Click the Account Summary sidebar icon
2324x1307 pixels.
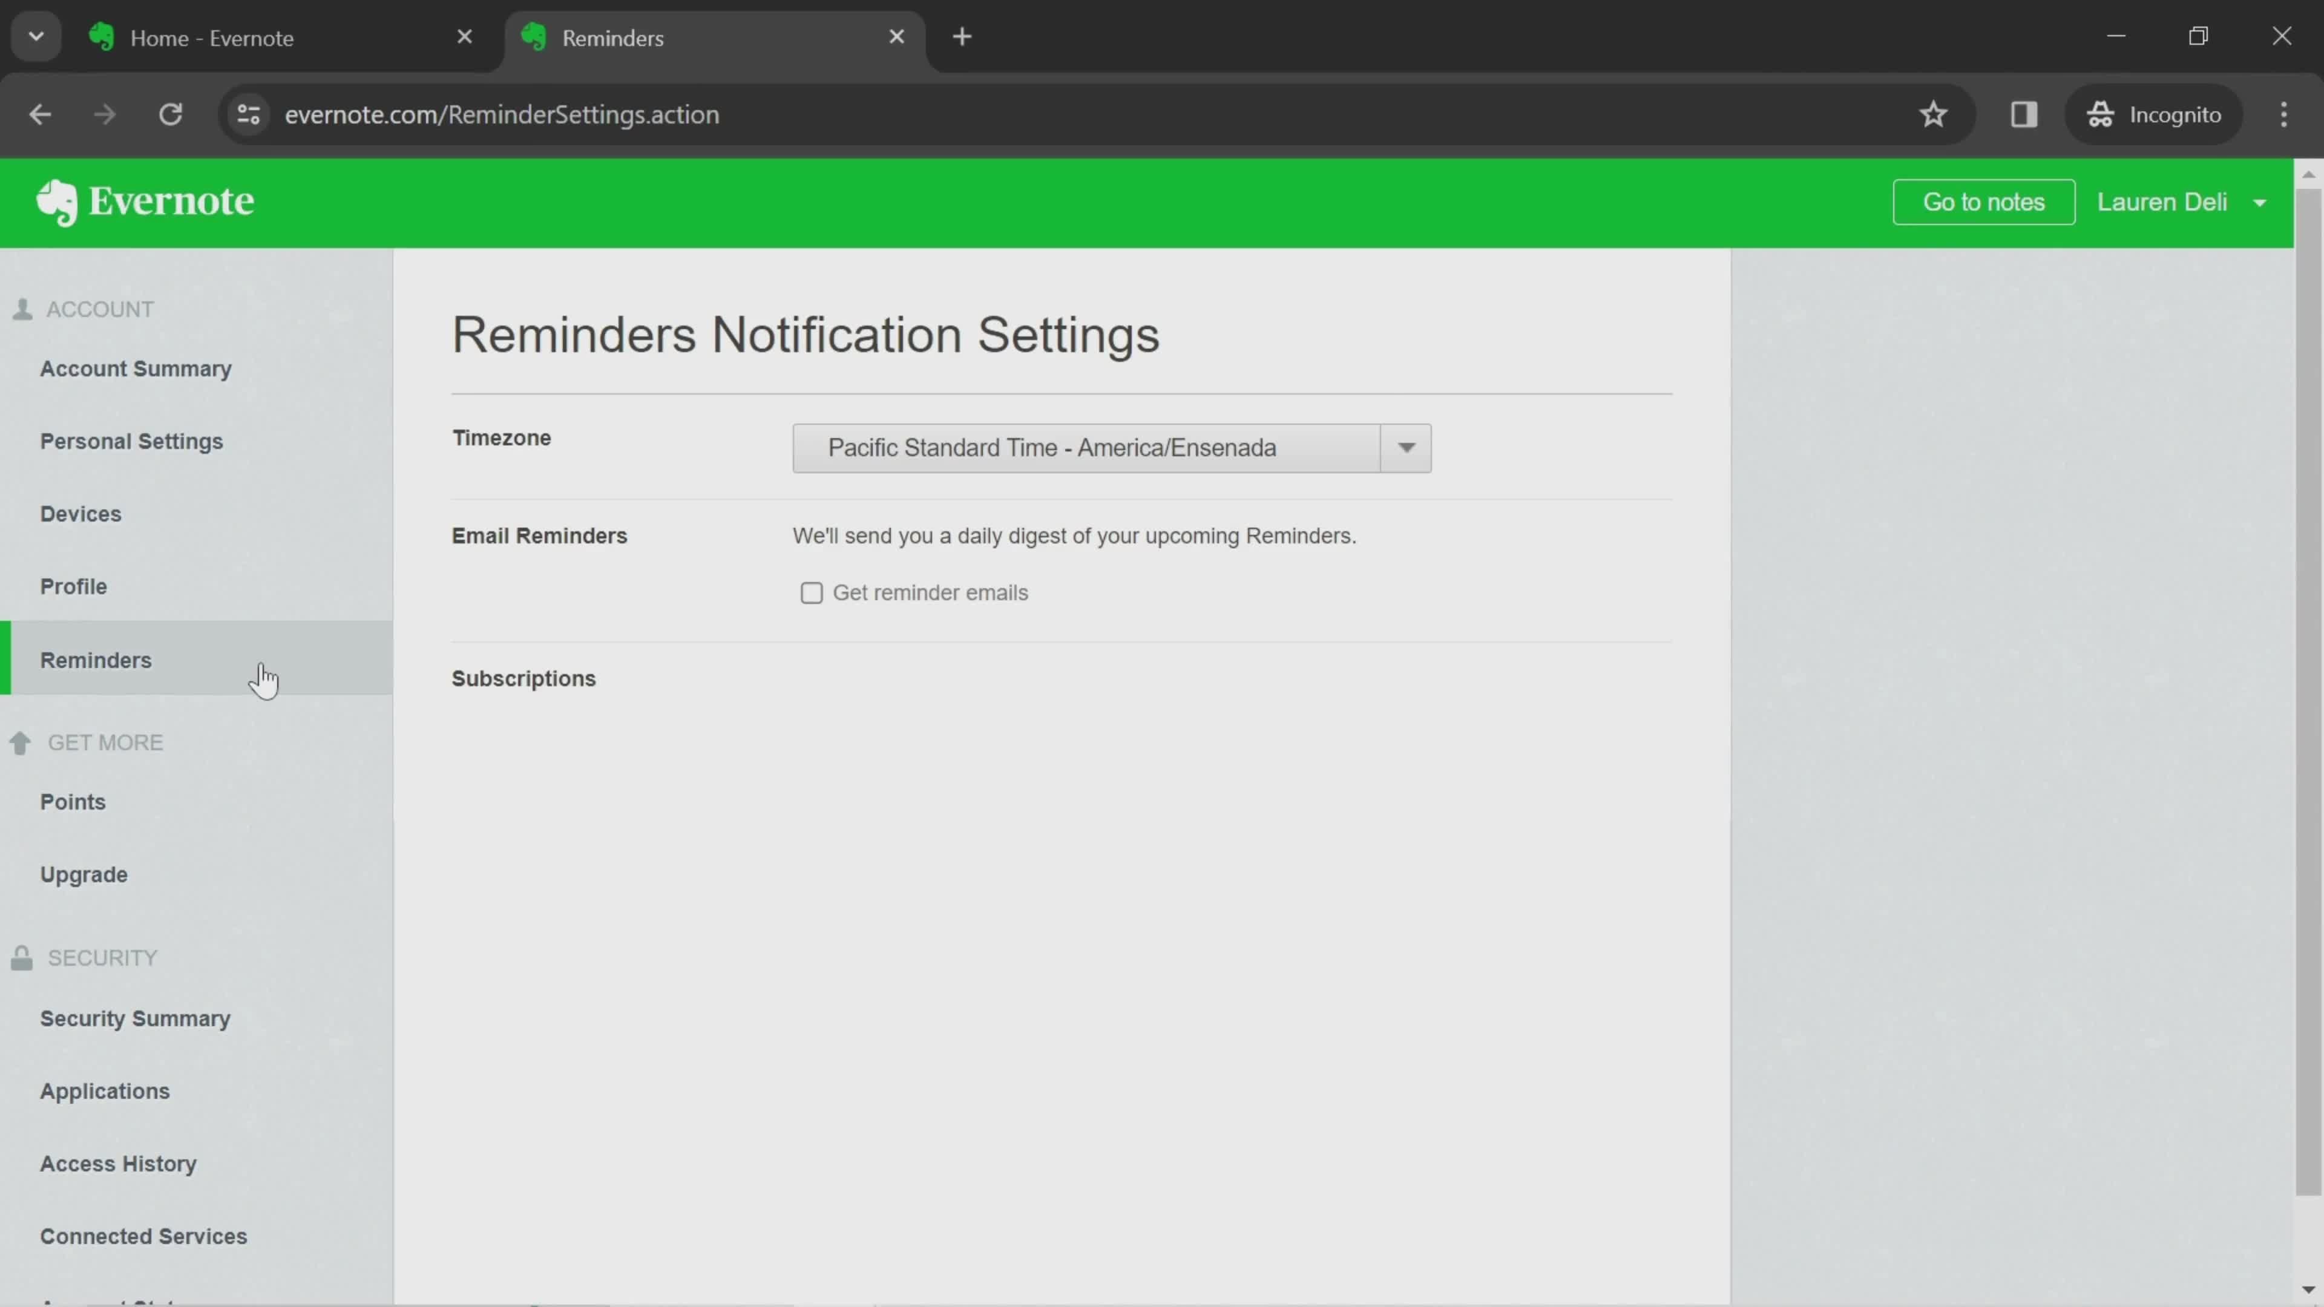point(136,367)
